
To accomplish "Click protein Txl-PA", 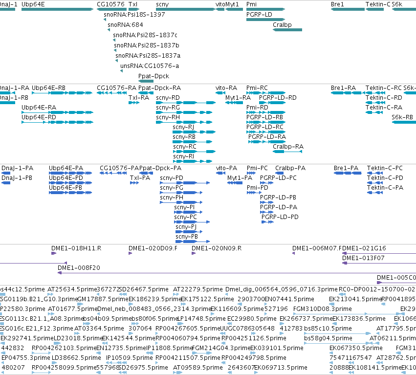I will click(134, 183).
